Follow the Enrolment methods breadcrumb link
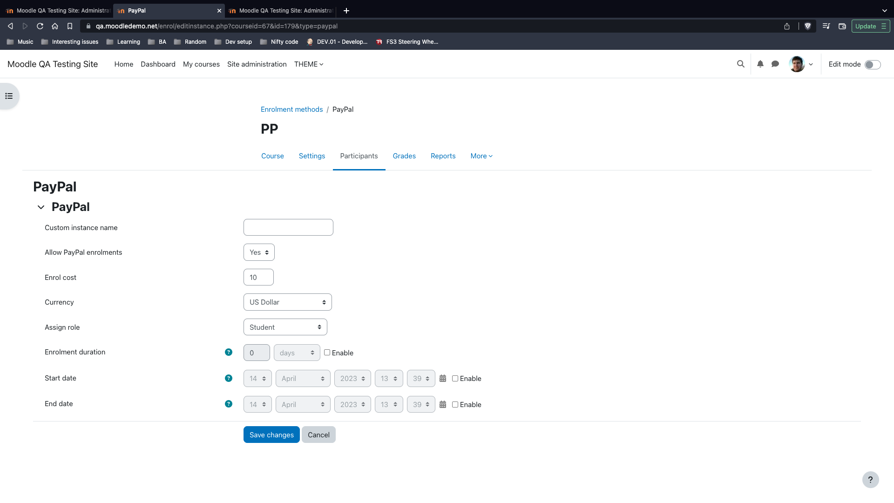This screenshot has width=894, height=503. coord(291,109)
